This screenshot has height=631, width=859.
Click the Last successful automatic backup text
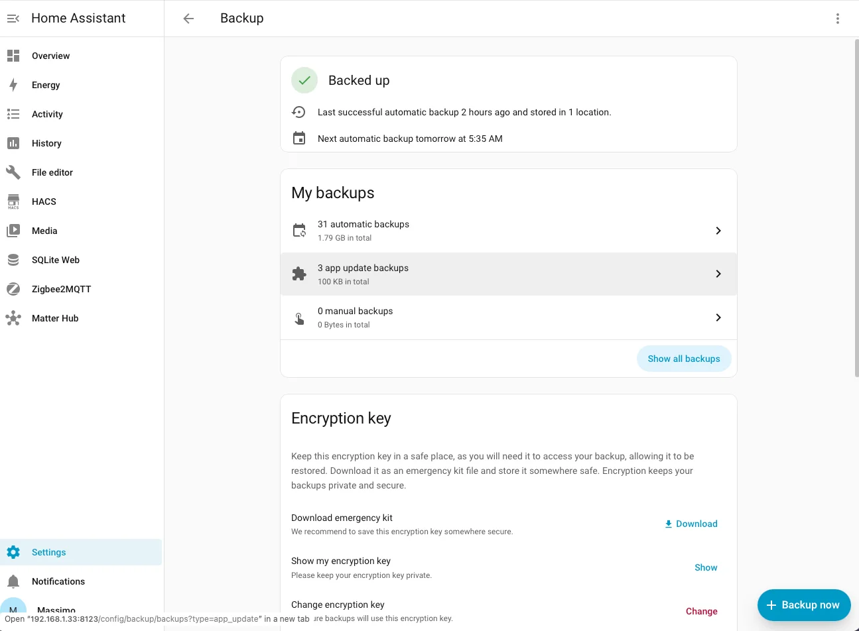[464, 112]
